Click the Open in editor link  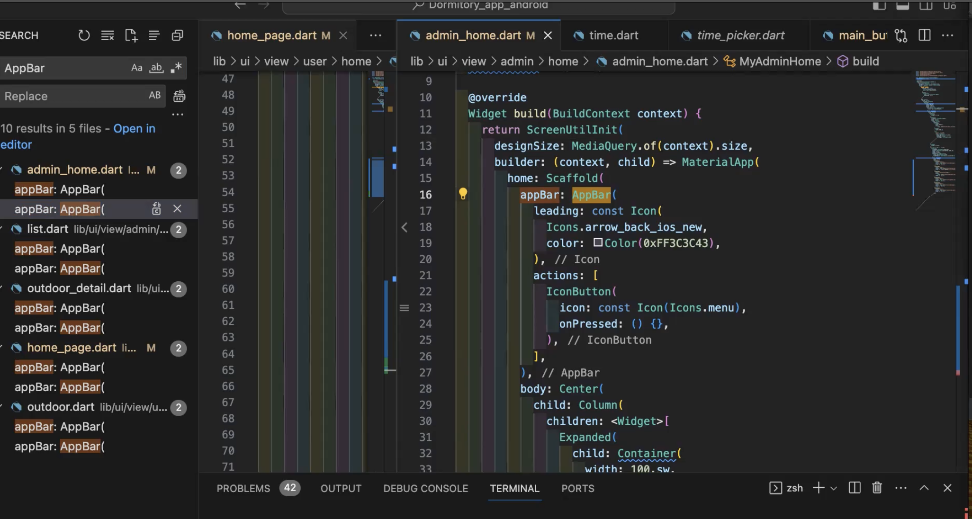pyautogui.click(x=134, y=128)
